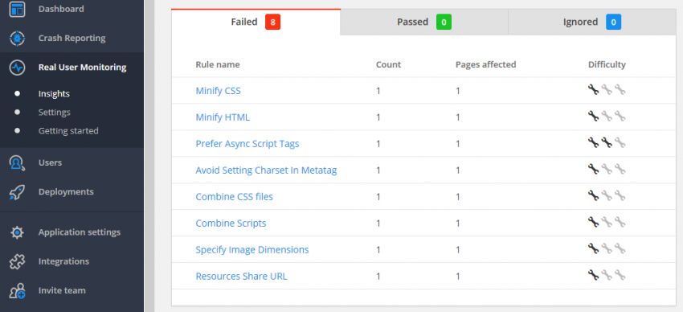Screen dimensions: 683x312
Task: Open the Combine CSS files rule
Action: pyautogui.click(x=235, y=197)
